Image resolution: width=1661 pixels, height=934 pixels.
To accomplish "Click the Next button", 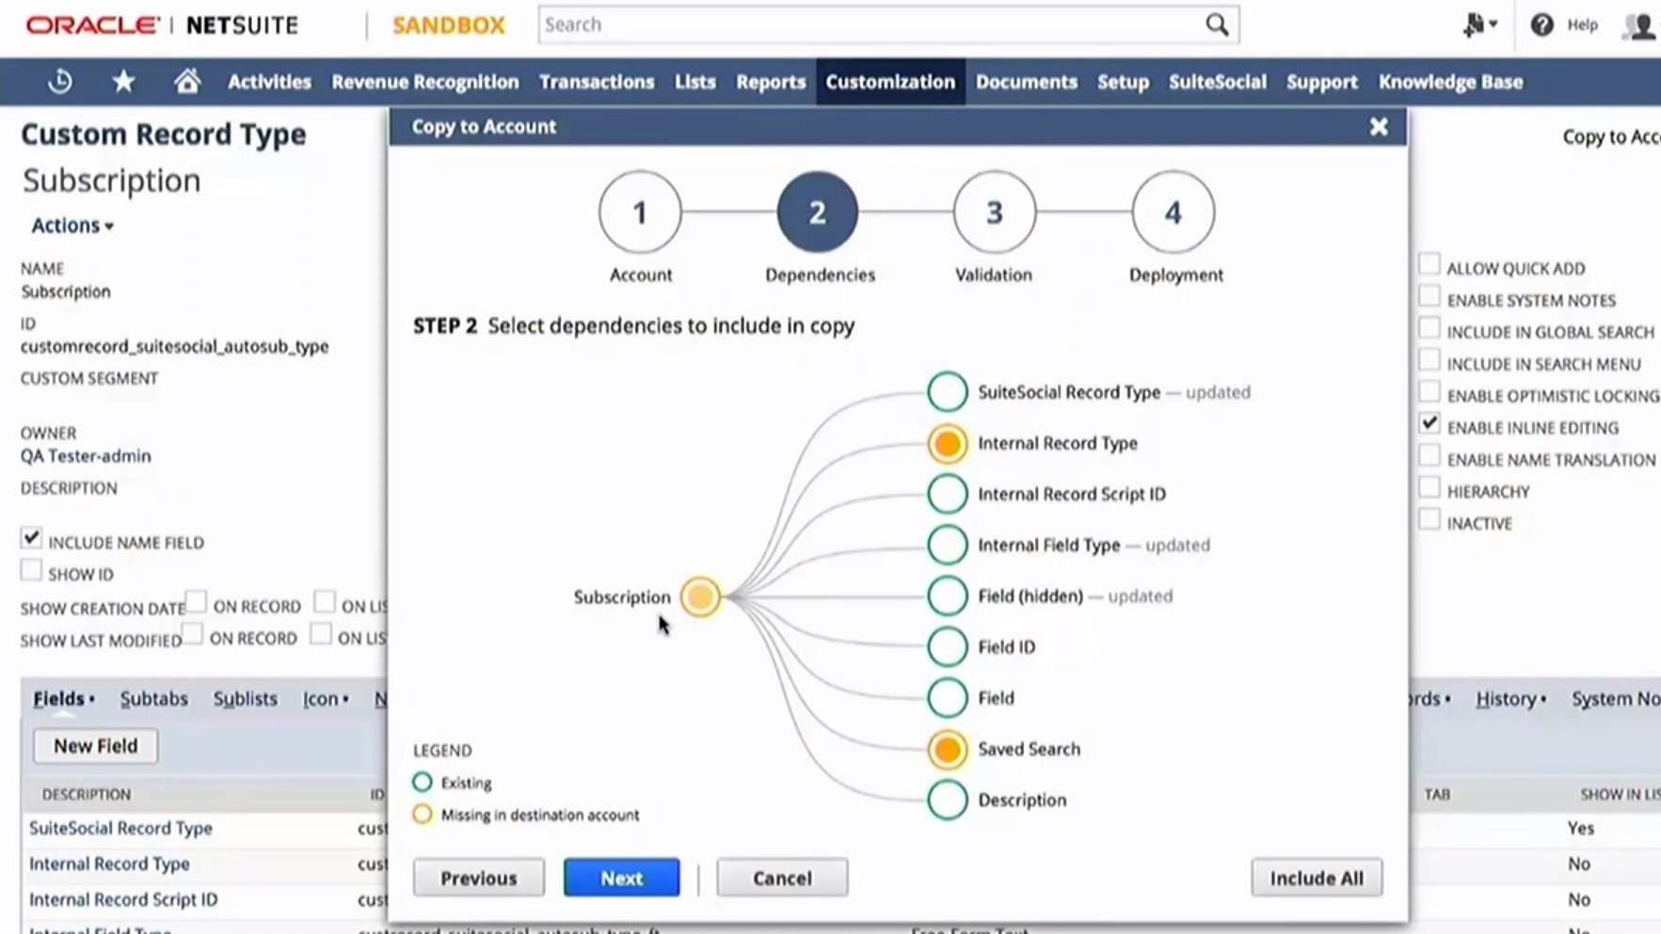I will [621, 878].
